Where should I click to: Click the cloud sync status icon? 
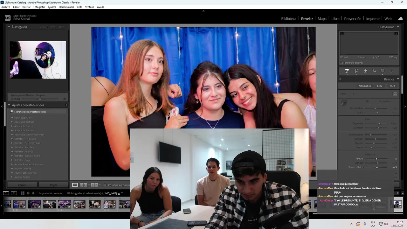pyautogui.click(x=400, y=18)
